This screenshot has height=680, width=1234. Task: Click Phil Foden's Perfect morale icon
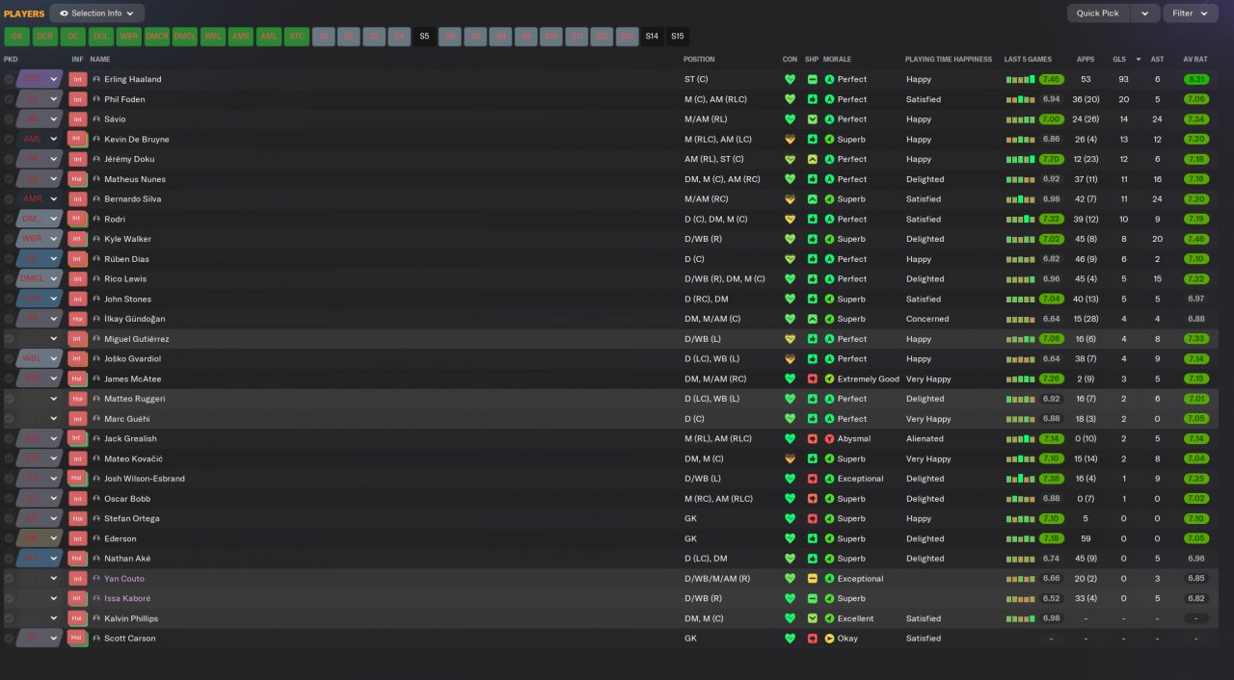[x=829, y=99]
